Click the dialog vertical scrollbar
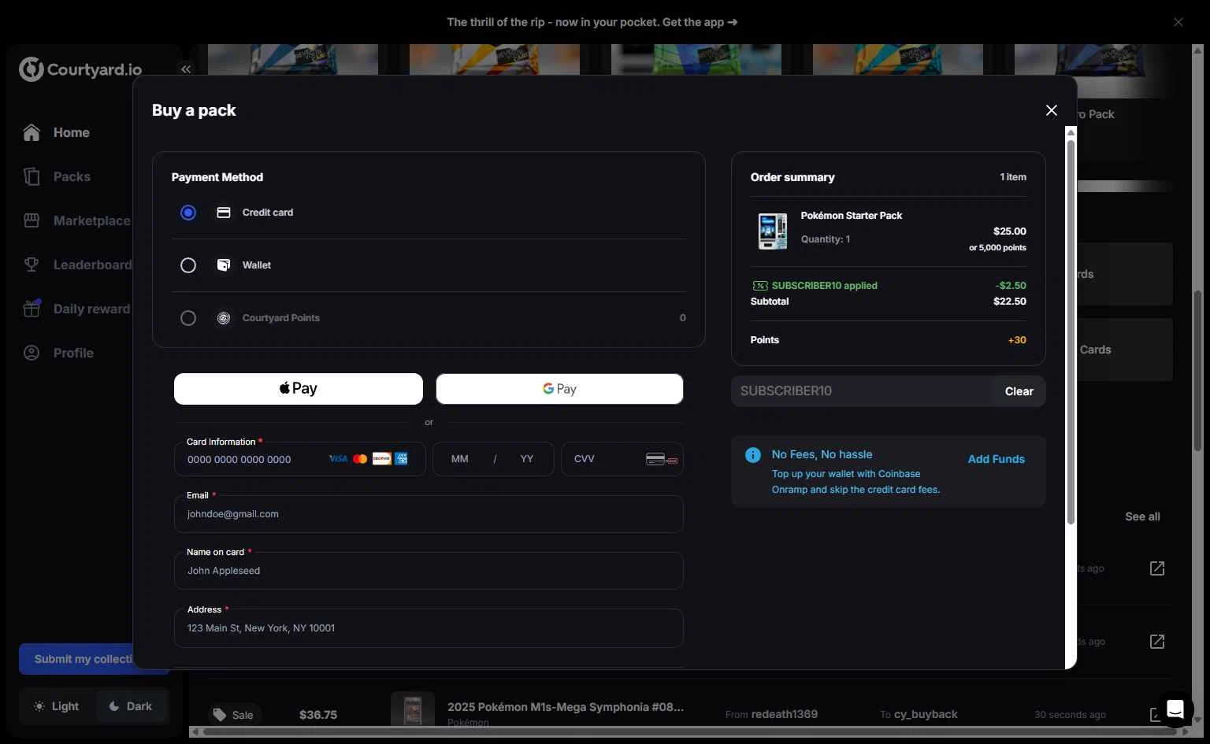The height and width of the screenshot is (744, 1210). pos(1071,331)
